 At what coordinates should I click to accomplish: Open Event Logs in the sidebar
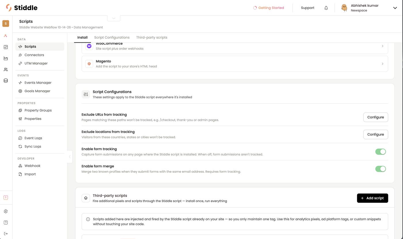(x=40, y=138)
